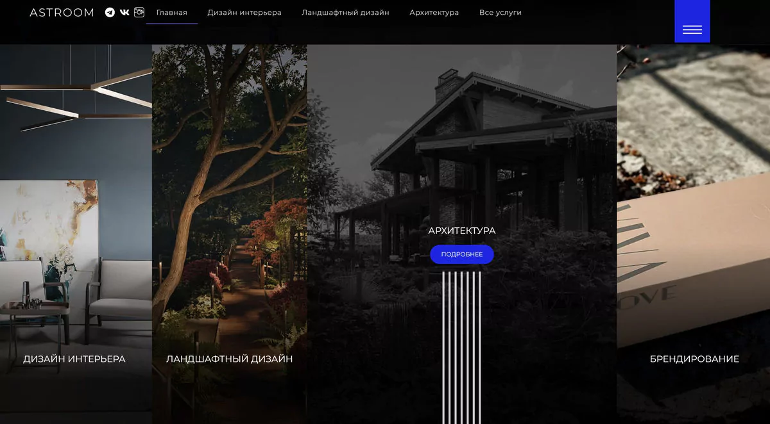Open the Дизайн интерьера menu item

pos(244,13)
